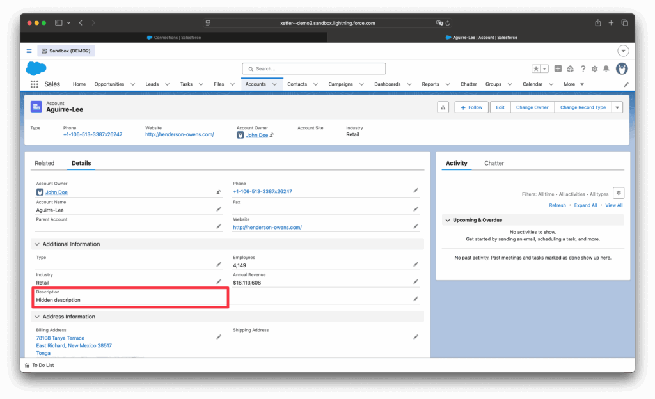Click Change Record Type button
655x399 pixels.
[583, 107]
